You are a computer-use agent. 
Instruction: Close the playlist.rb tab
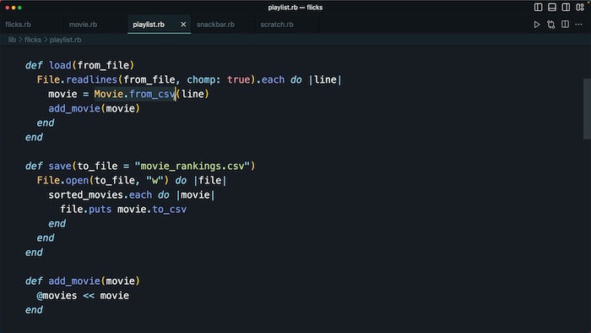tap(183, 25)
